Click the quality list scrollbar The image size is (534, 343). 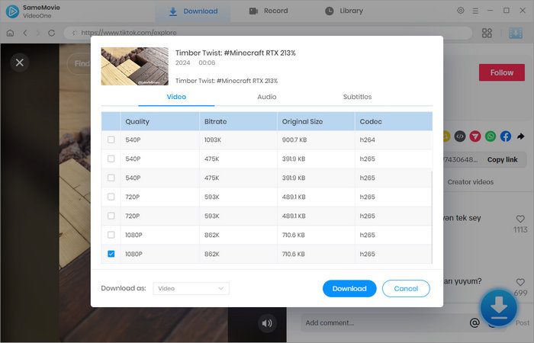coord(432,216)
